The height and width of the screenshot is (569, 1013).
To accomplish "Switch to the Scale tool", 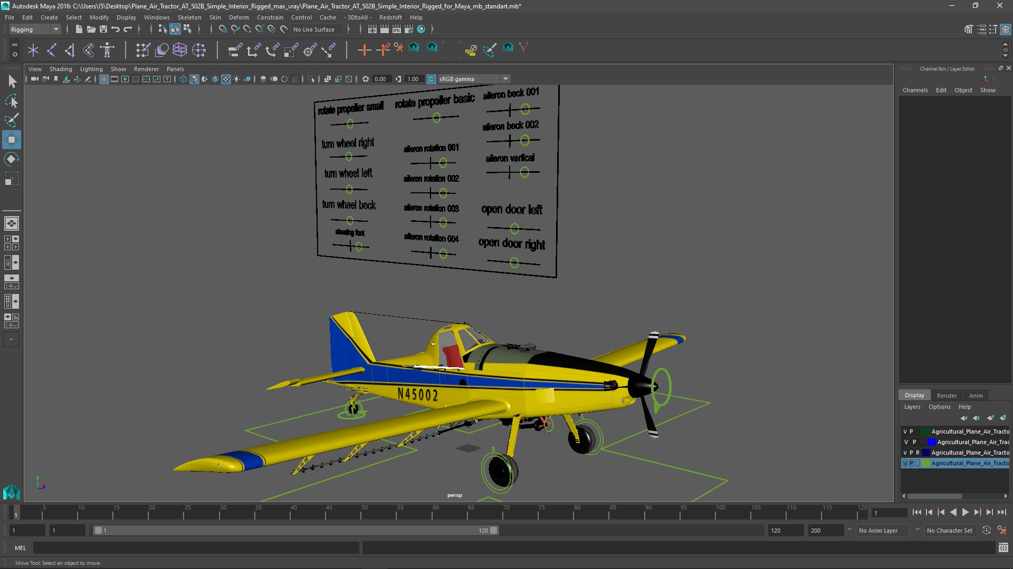I will click(x=12, y=179).
